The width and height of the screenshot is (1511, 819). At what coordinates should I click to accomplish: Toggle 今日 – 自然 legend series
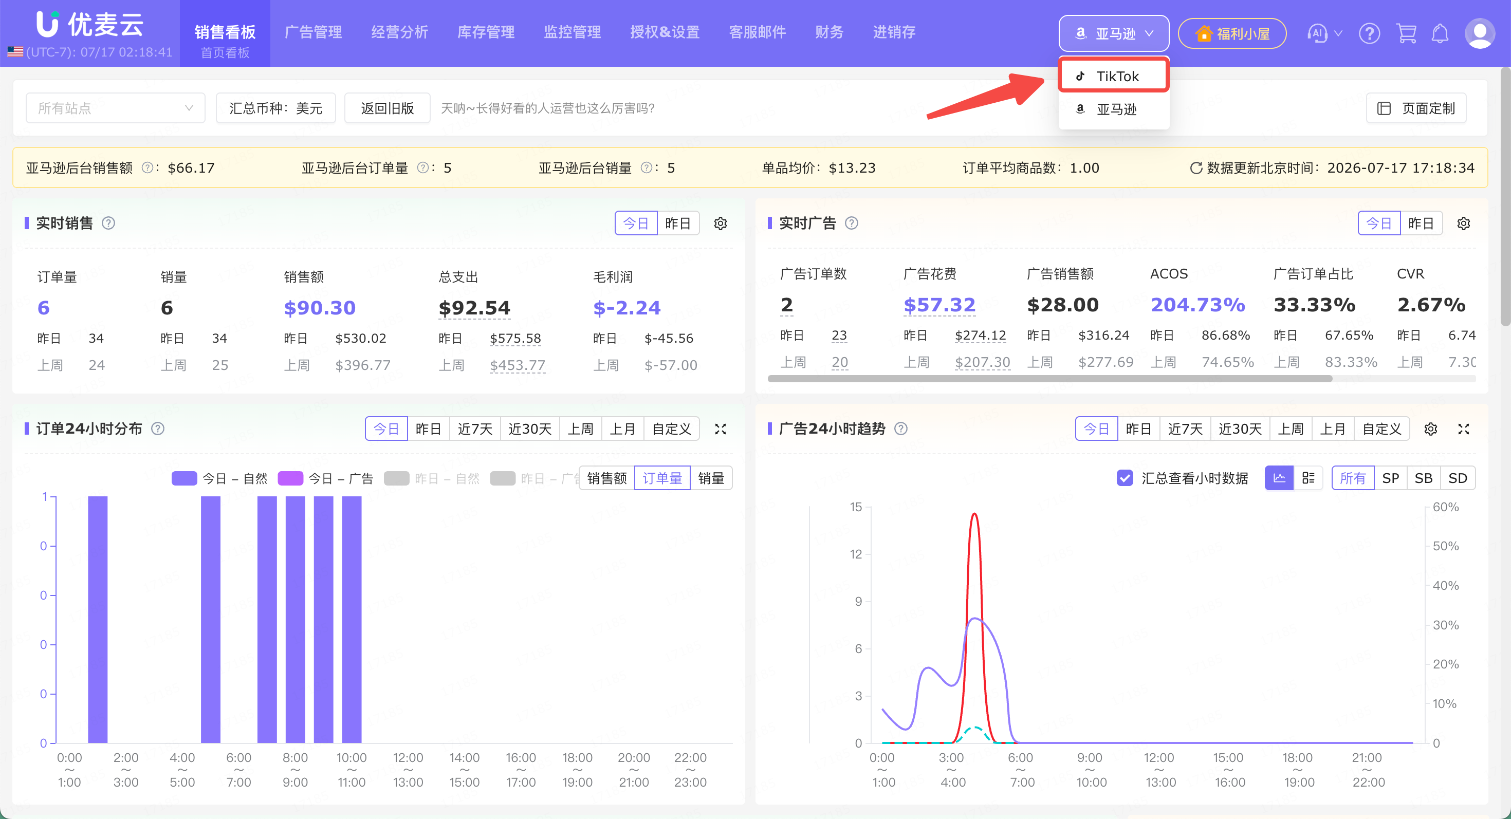click(219, 478)
